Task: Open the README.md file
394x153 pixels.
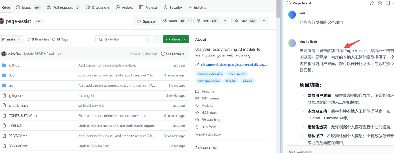Action: tap(18, 146)
